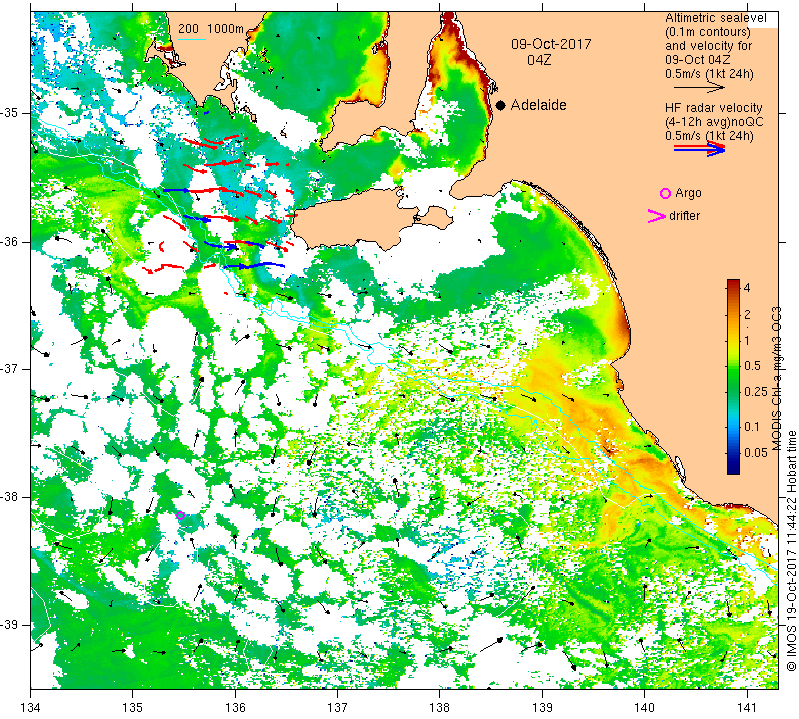Click the latitude label '-39'

pyautogui.click(x=10, y=625)
